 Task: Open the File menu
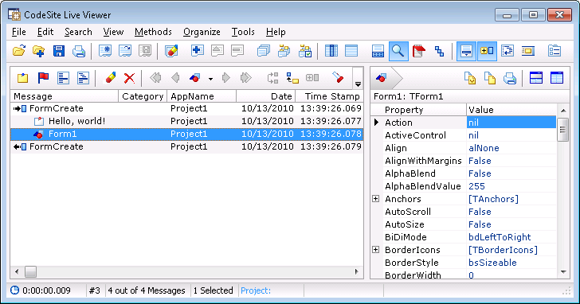(19, 32)
